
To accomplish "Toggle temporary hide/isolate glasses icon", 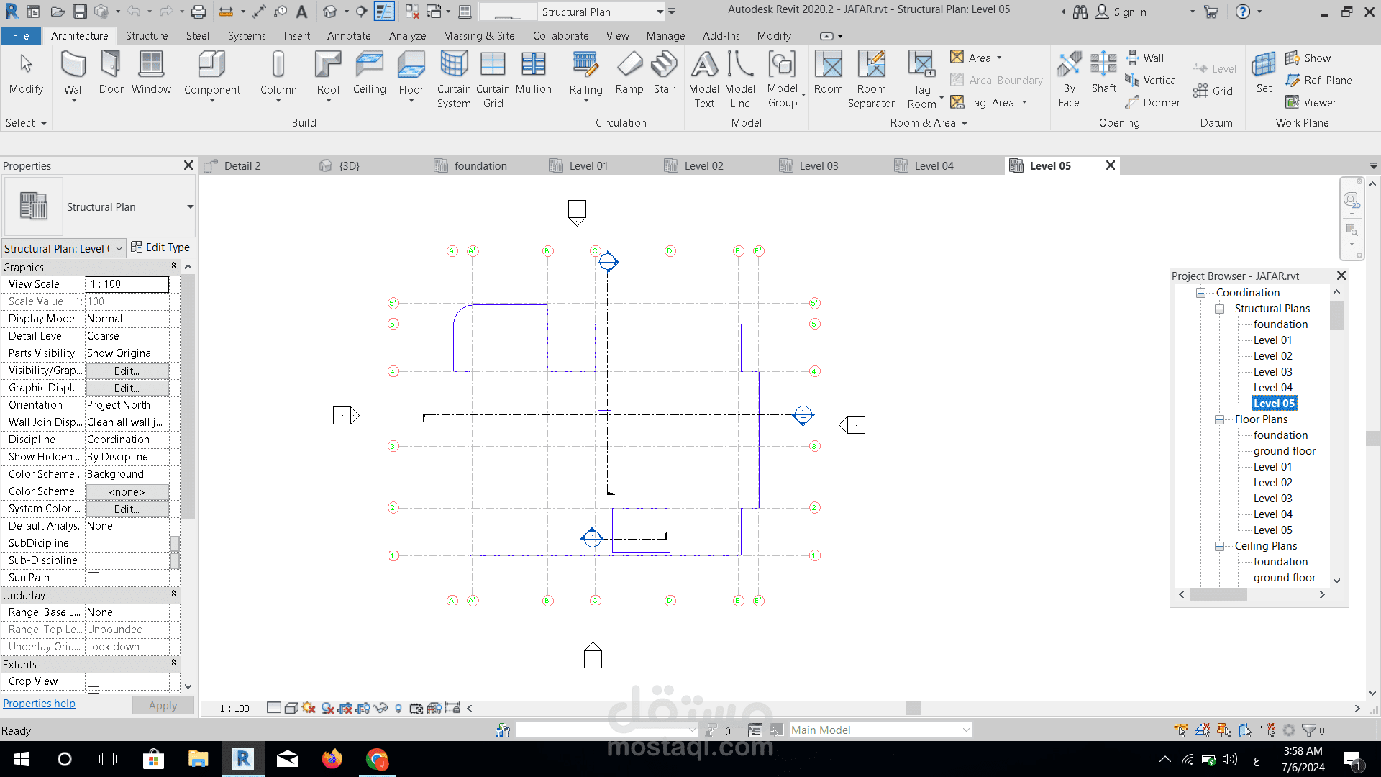I will tap(380, 708).
